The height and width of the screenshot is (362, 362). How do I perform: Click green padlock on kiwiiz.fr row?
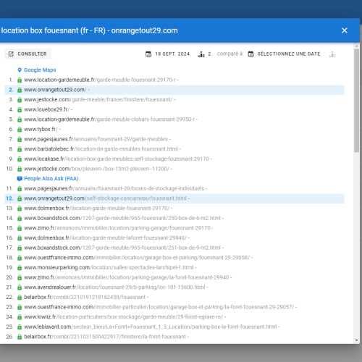(x=20, y=317)
